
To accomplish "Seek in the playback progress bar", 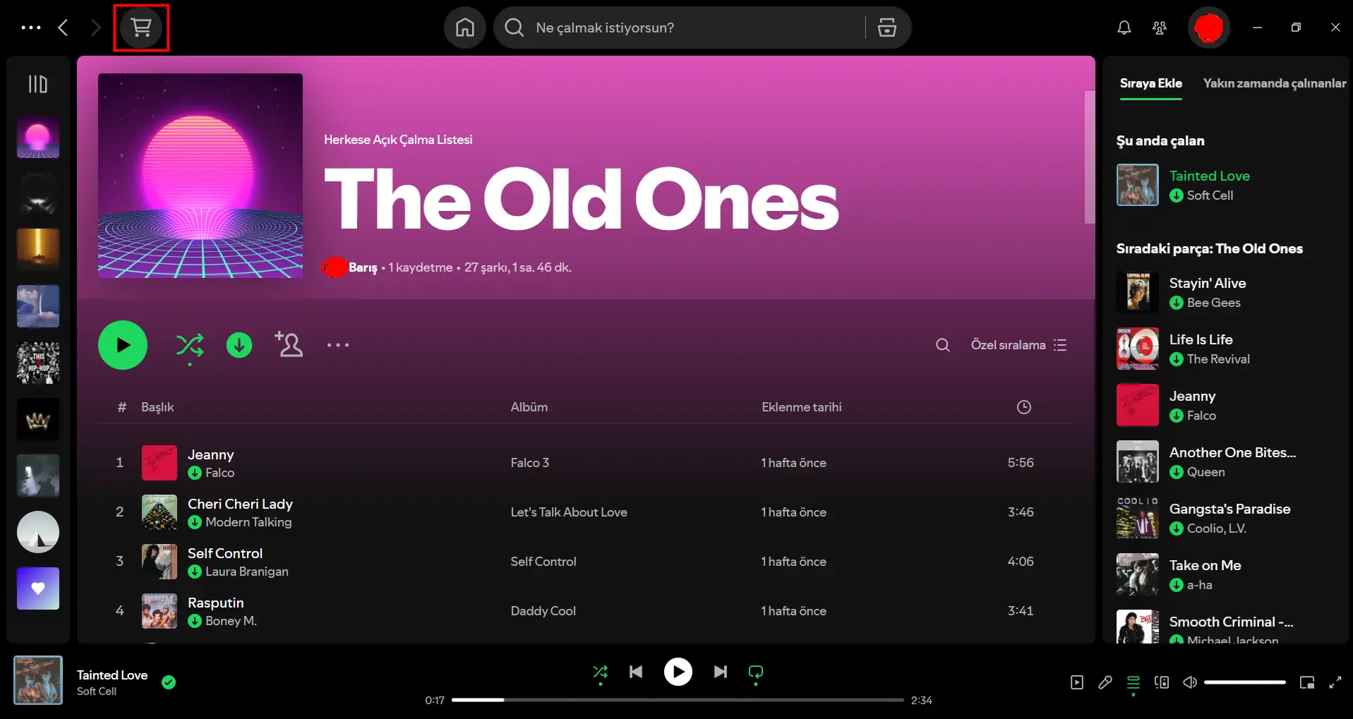I will (x=678, y=700).
